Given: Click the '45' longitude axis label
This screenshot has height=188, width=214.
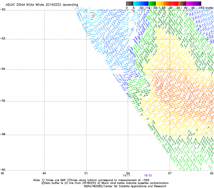Looking at the screenshot, I should [x=2, y=173].
